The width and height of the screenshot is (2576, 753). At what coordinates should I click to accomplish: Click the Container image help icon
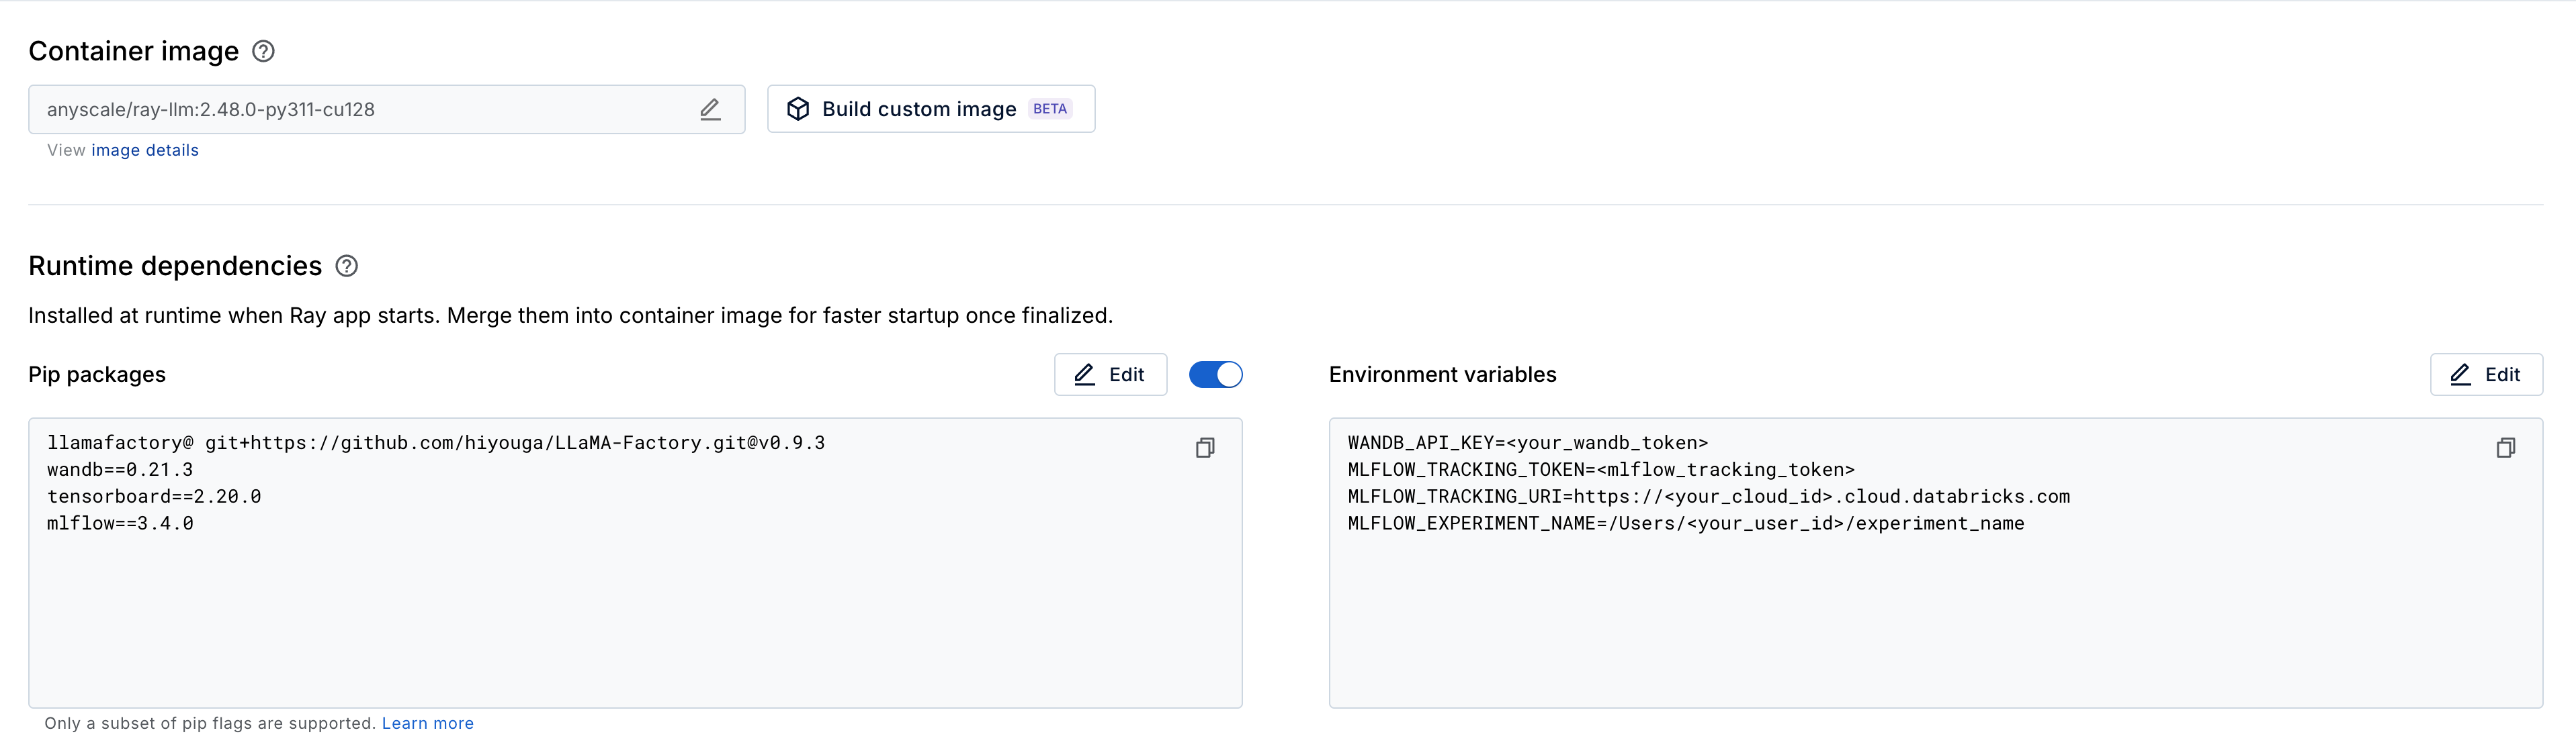(x=263, y=51)
